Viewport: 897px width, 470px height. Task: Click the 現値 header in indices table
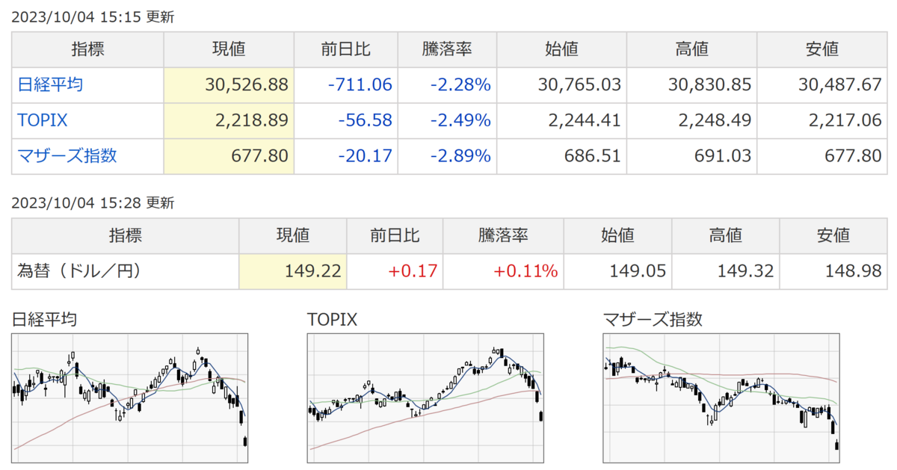(229, 49)
